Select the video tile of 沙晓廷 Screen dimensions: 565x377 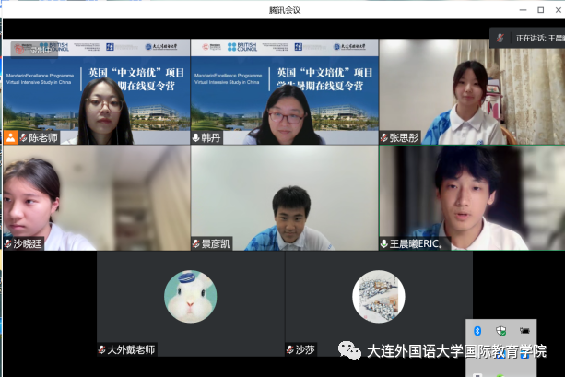tap(94, 195)
